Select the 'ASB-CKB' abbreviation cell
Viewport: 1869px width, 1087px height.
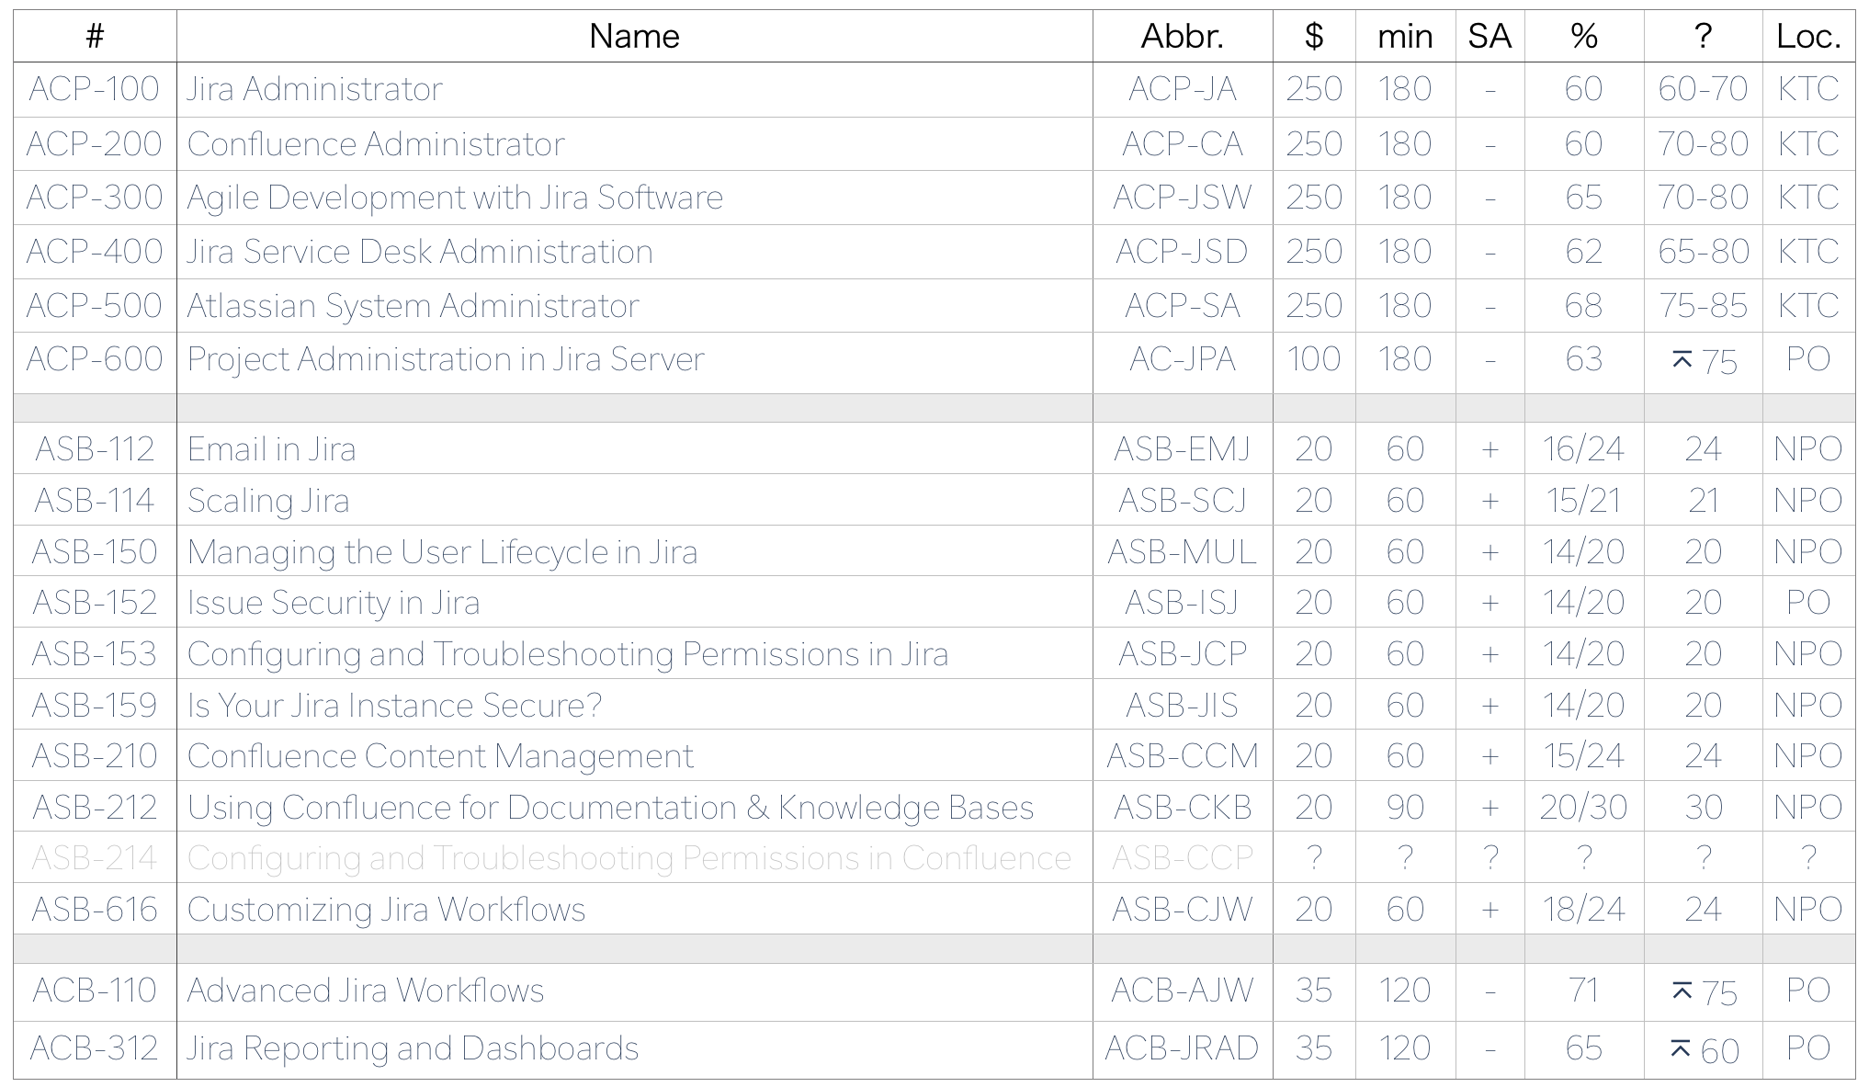click(1183, 807)
